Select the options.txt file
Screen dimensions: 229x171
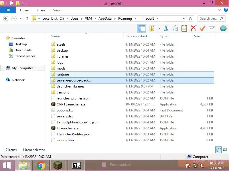[x=132, y=110]
